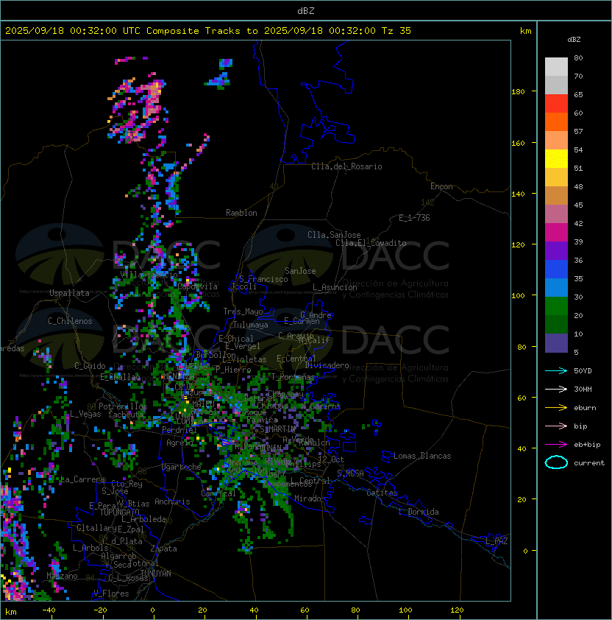Click the 'Ramblon' label in upper map

click(x=241, y=213)
